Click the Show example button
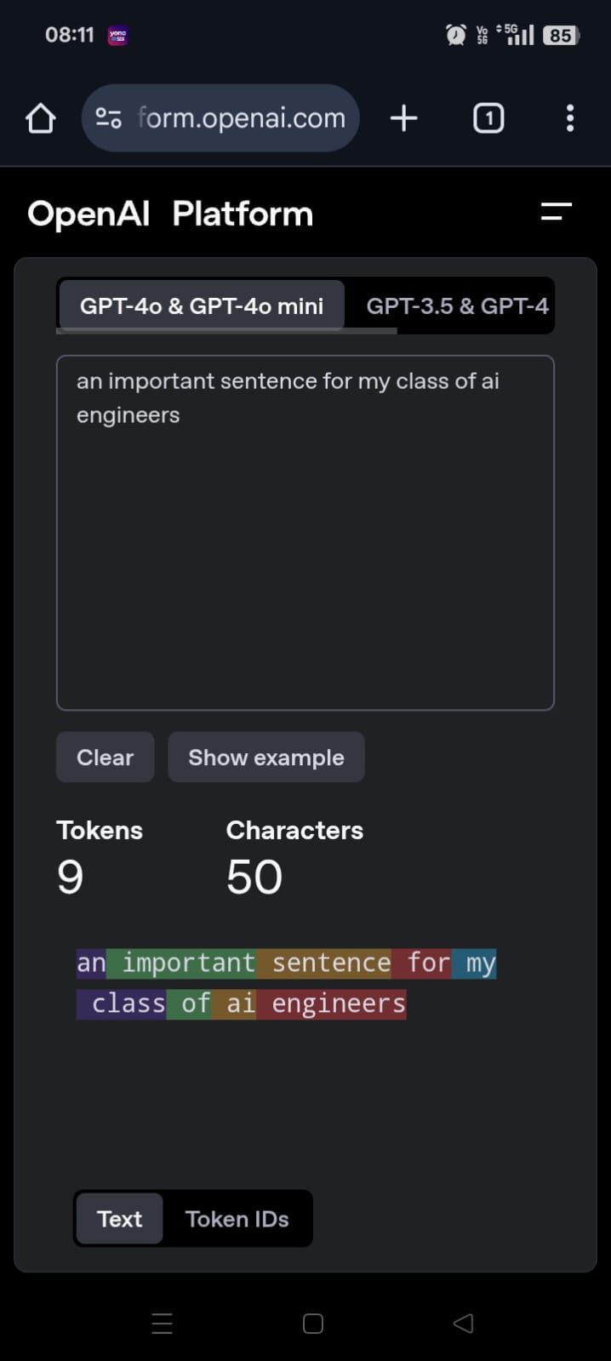Viewport: 611px width, 1361px height. click(266, 757)
